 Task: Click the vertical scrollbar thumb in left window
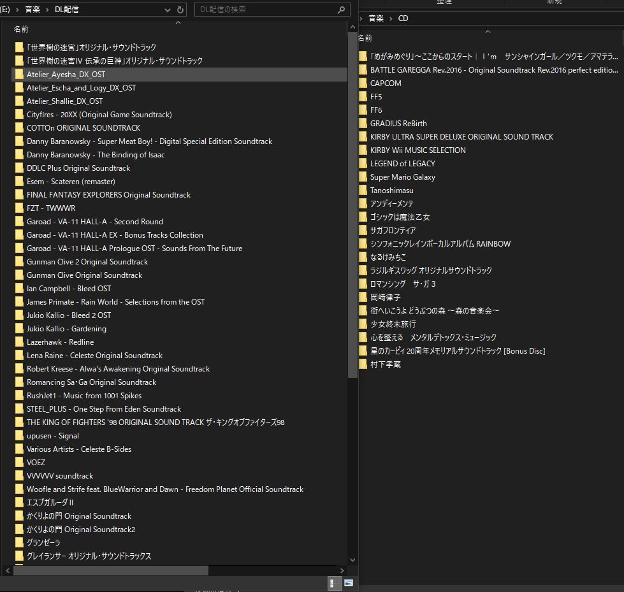[352, 205]
